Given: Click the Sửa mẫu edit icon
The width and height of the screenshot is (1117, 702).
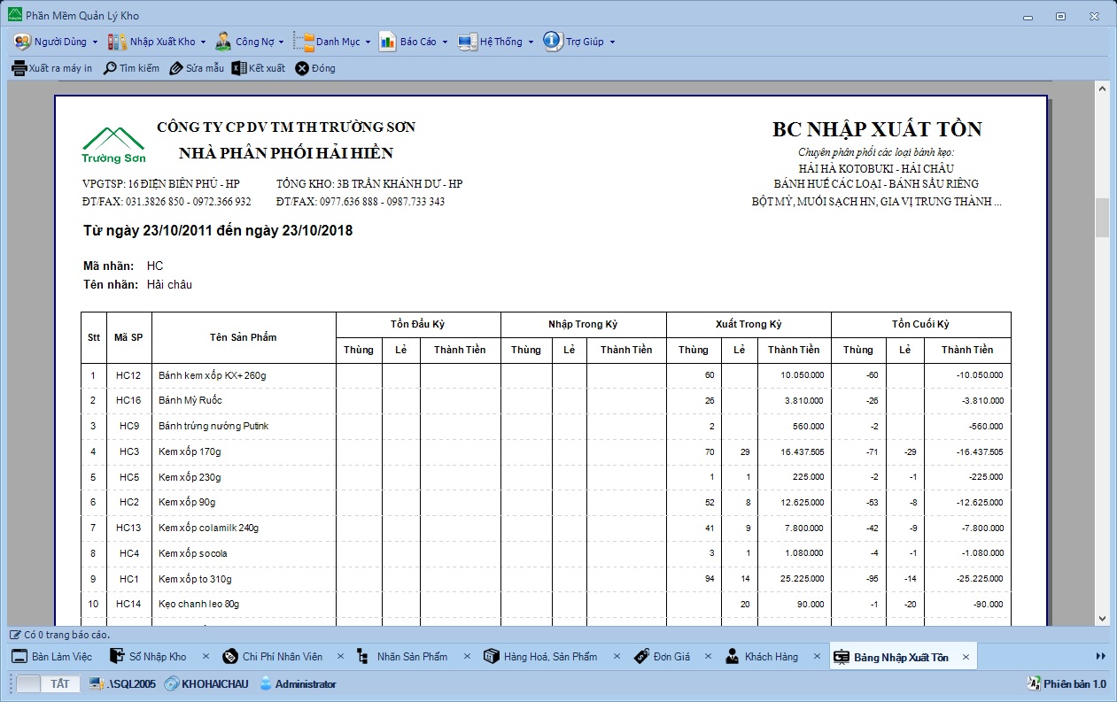Looking at the screenshot, I should 176,68.
